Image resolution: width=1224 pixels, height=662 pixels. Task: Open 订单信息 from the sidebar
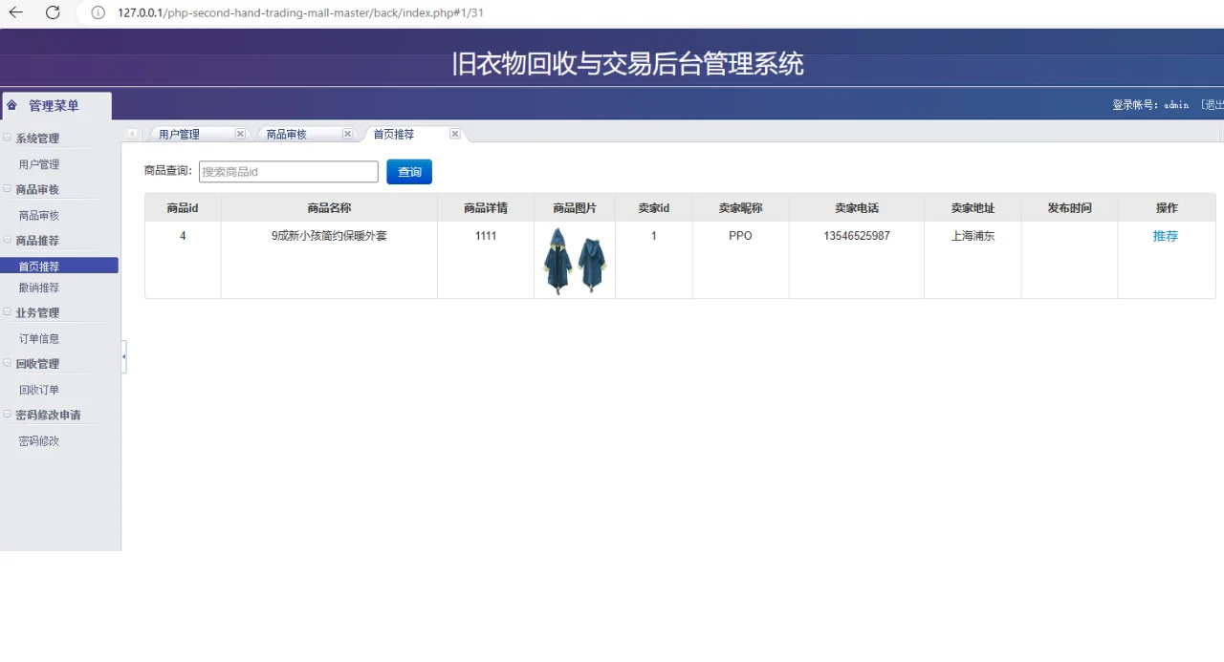point(39,338)
